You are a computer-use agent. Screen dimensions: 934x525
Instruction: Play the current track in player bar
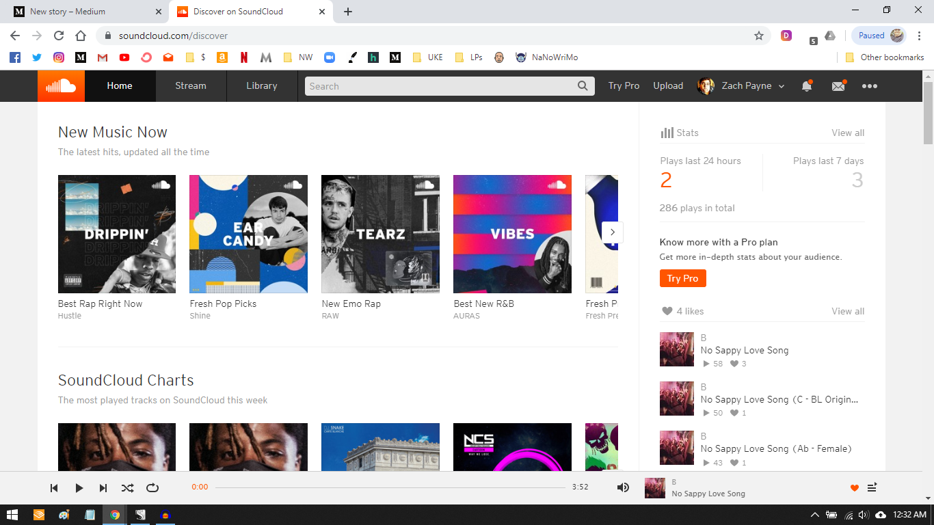[79, 487]
